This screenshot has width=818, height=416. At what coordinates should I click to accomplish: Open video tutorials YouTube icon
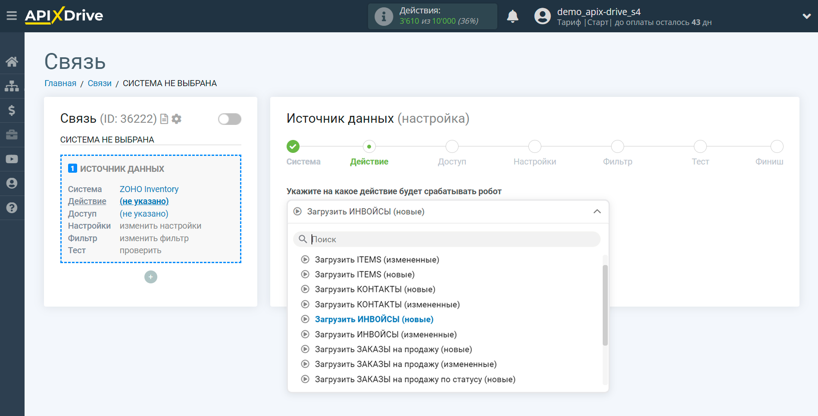[x=12, y=159]
